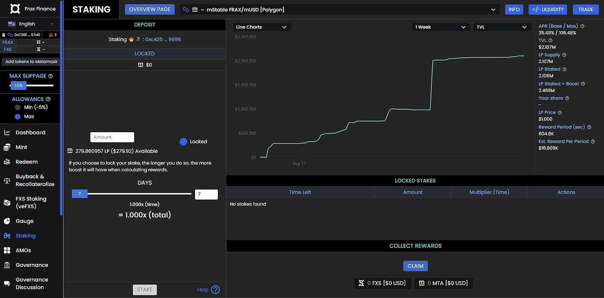Click the Governance building icon
The height and width of the screenshot is (298, 604).
(7, 265)
